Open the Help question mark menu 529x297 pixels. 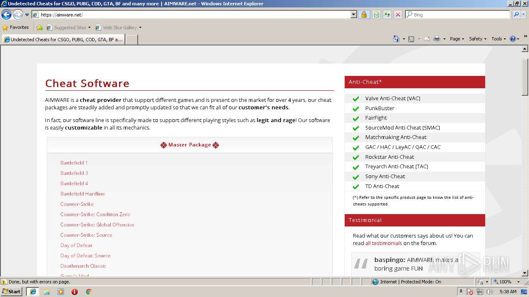515,39
